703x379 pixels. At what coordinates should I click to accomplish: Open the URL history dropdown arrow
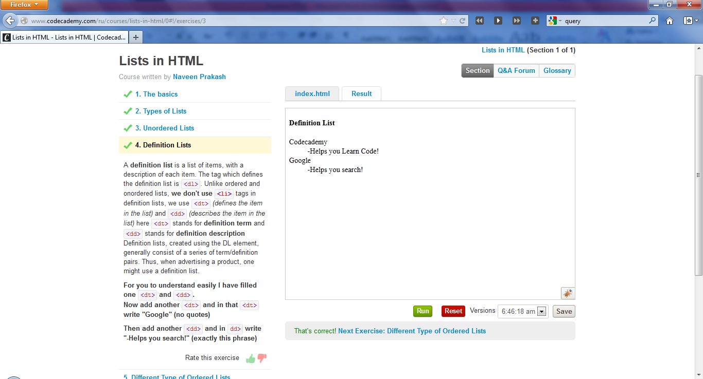[x=453, y=21]
